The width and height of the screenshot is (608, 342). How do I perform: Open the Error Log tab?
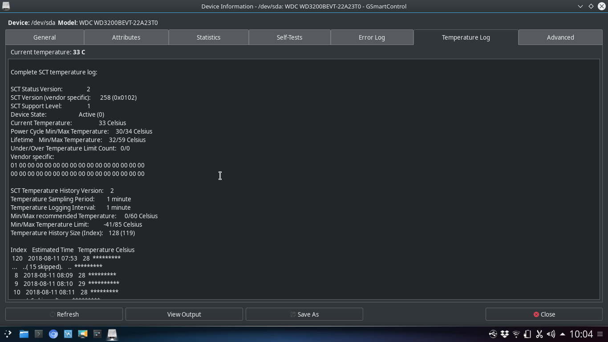click(372, 37)
